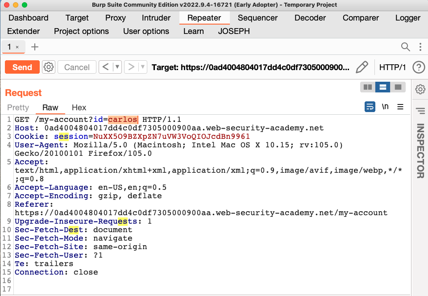Toggle non-printable characters display
428x296 pixels.
coord(385,107)
